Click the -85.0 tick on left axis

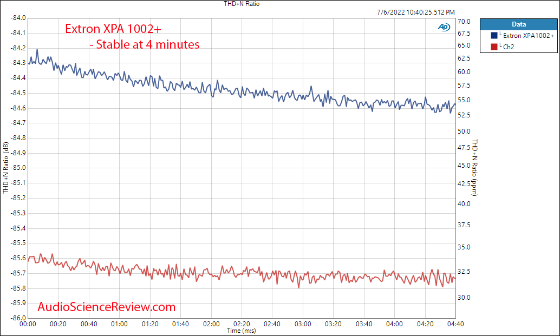point(18,168)
